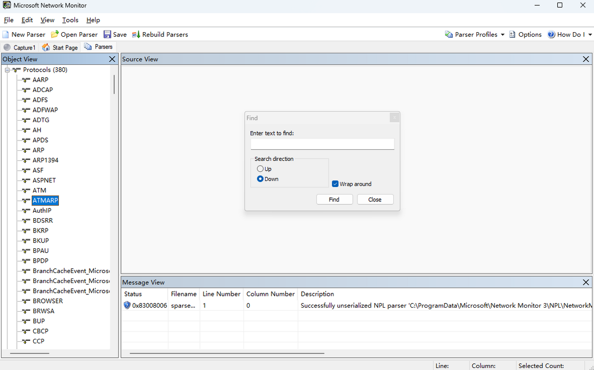Select the Down search direction radio button
Screen dimensions: 594x370
[x=260, y=179]
